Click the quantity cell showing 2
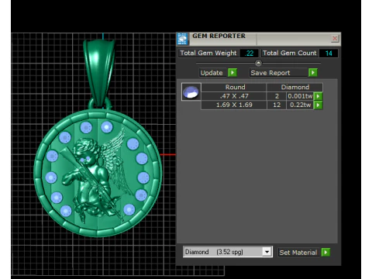372x279 pixels. [277, 96]
